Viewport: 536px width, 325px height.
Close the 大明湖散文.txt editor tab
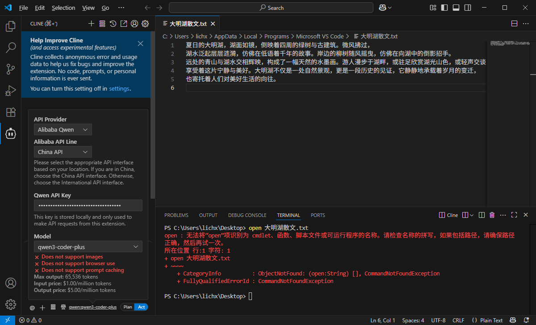(212, 24)
